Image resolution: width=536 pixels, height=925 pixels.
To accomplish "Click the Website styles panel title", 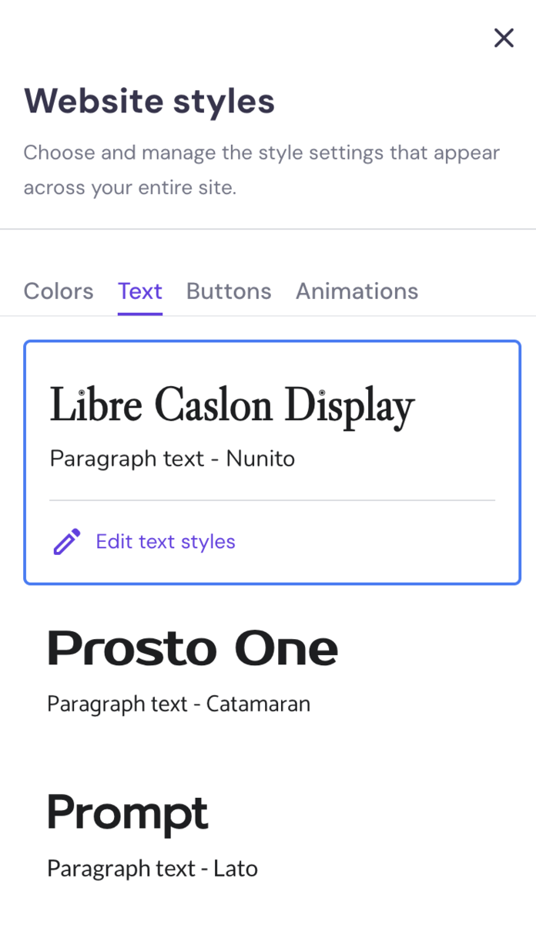I will point(149,101).
